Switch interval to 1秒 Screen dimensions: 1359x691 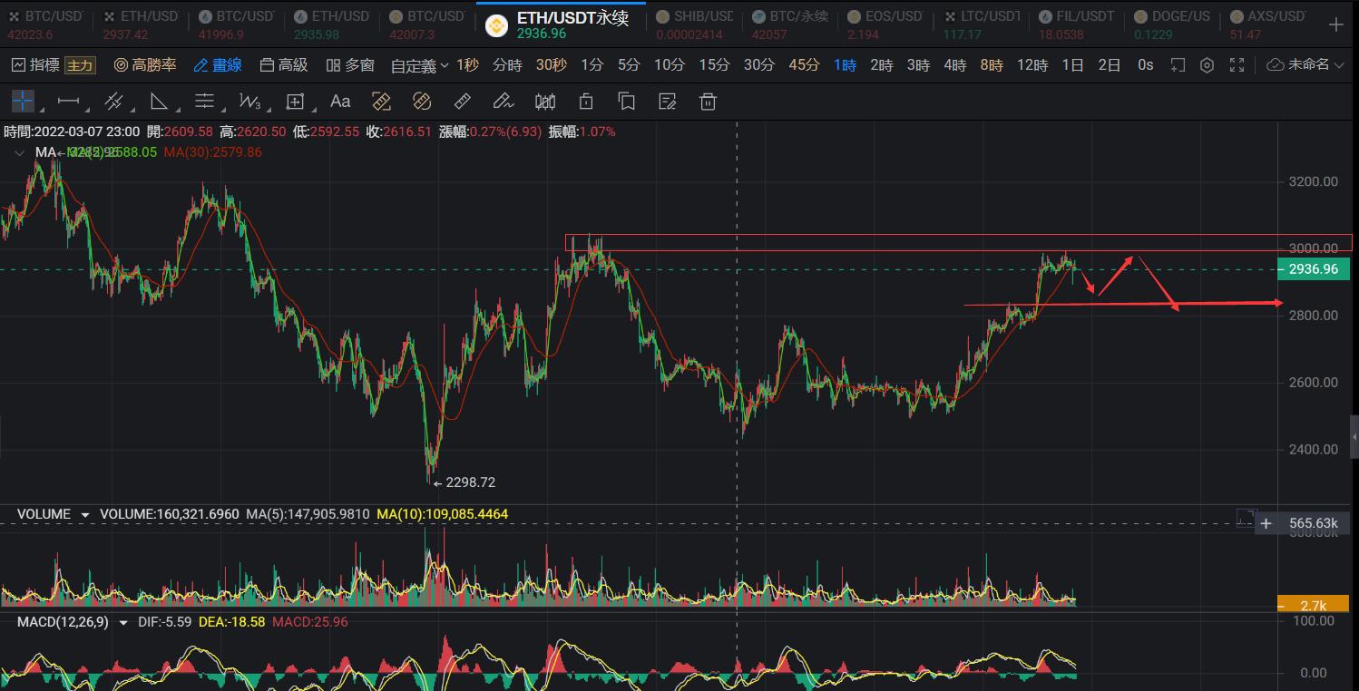coord(467,65)
